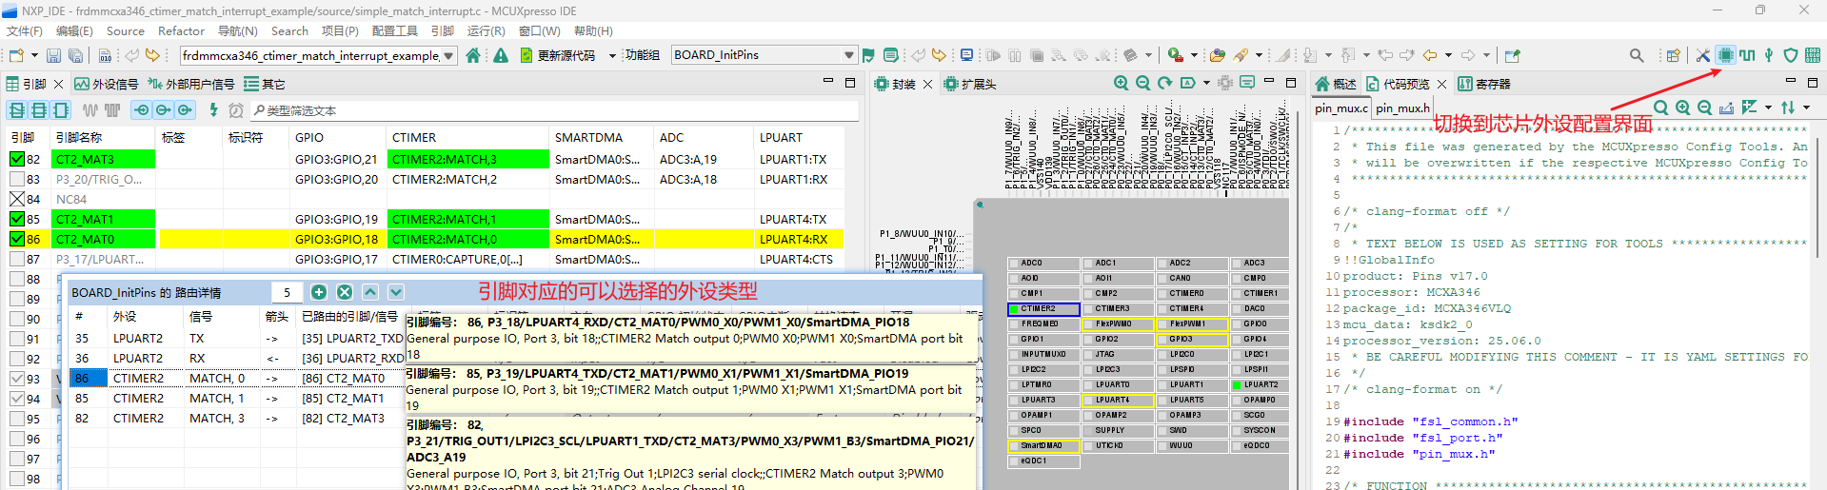The image size is (1827, 490).
Task: Select the CTIMER2 peripheral block
Action: (x=1043, y=309)
